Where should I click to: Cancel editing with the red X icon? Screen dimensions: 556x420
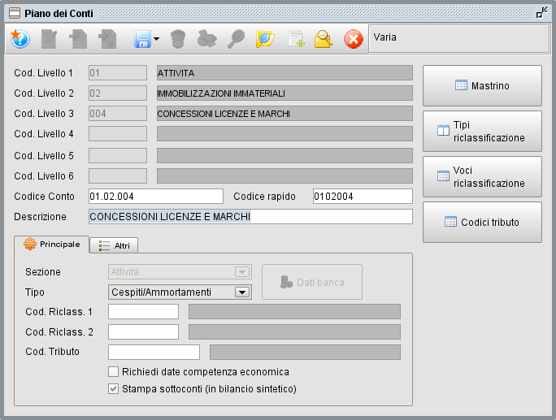click(x=353, y=39)
